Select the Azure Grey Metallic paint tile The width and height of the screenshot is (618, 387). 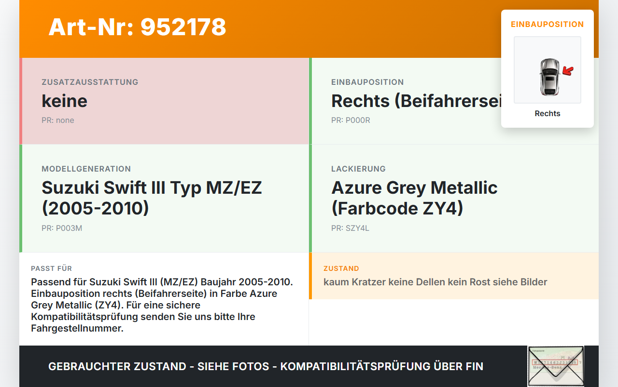454,199
